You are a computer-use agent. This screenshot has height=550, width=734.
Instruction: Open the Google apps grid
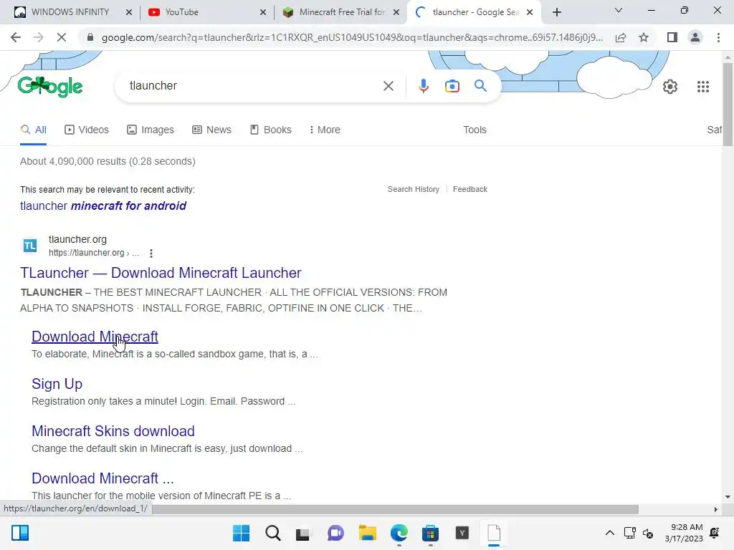(702, 87)
